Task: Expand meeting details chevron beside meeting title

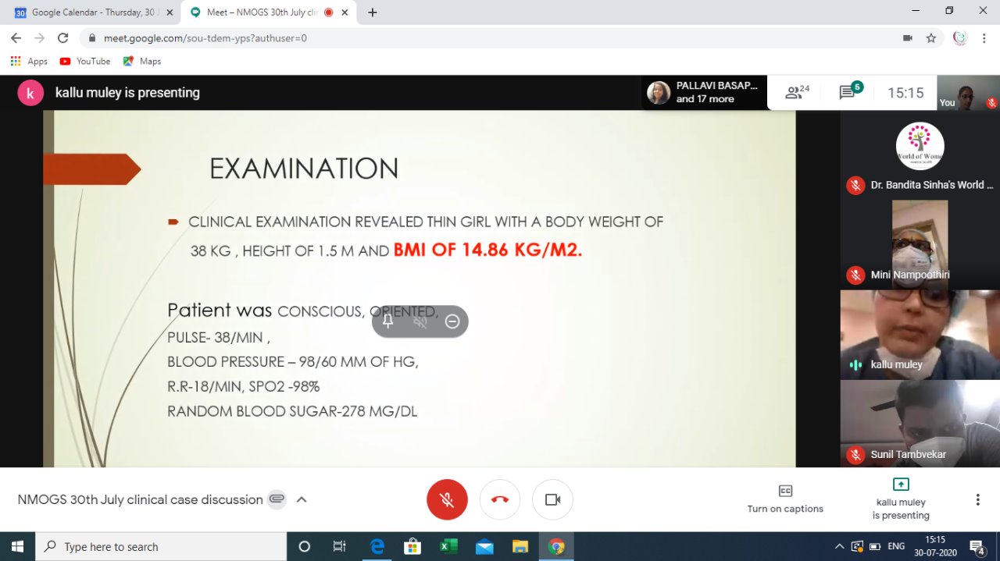Action: [x=302, y=499]
